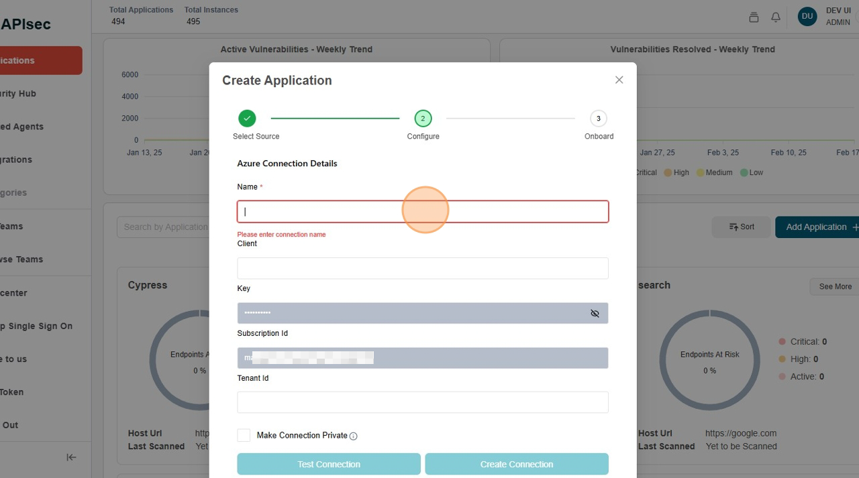Toggle Key field visibility eye icon
The width and height of the screenshot is (859, 478).
(595, 313)
